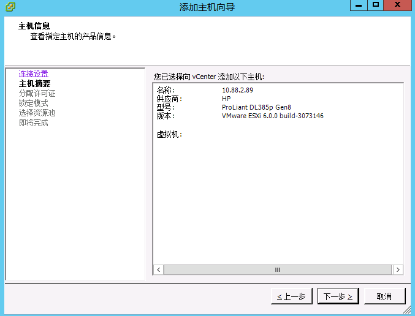Click the right arrow of horizontal scrollbar
Viewport: 415px width, 316px height.
(x=398, y=269)
